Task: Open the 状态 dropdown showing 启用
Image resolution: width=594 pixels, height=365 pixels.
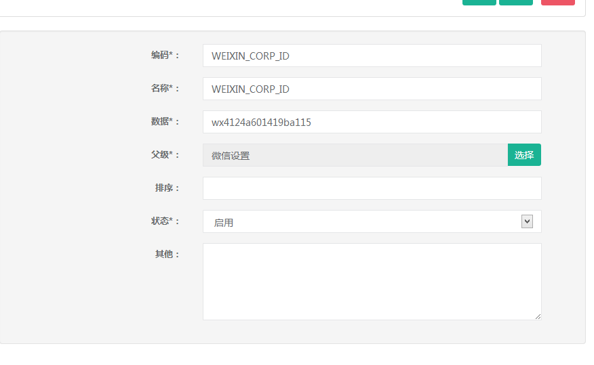Action: coord(363,221)
